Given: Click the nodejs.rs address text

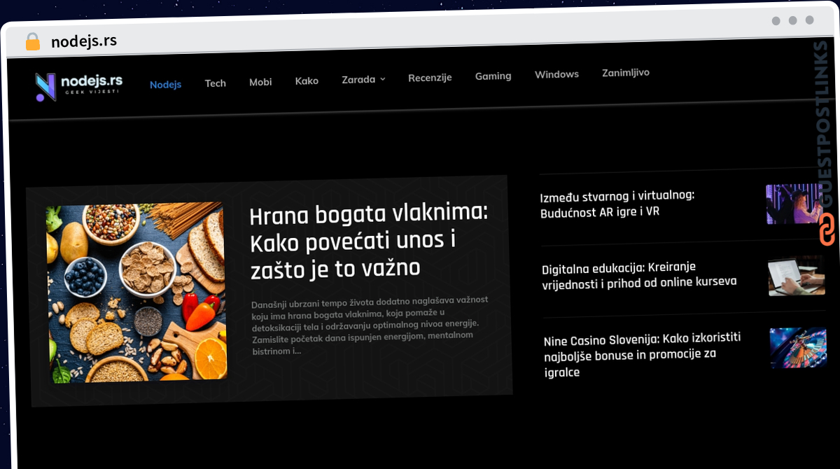Looking at the screenshot, I should point(84,41).
